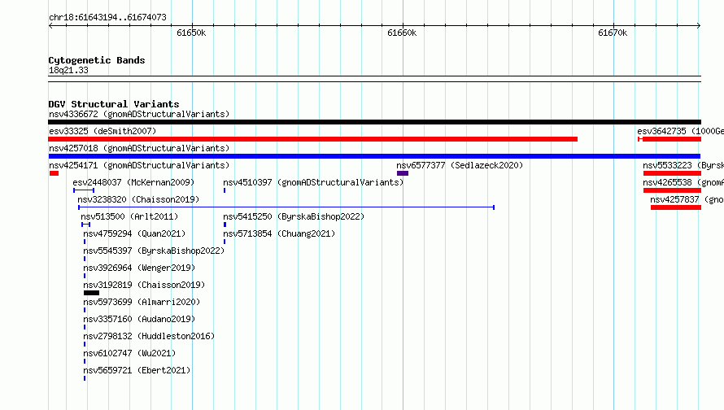Click the nsv5415250 blue tick glyph

coord(225,225)
